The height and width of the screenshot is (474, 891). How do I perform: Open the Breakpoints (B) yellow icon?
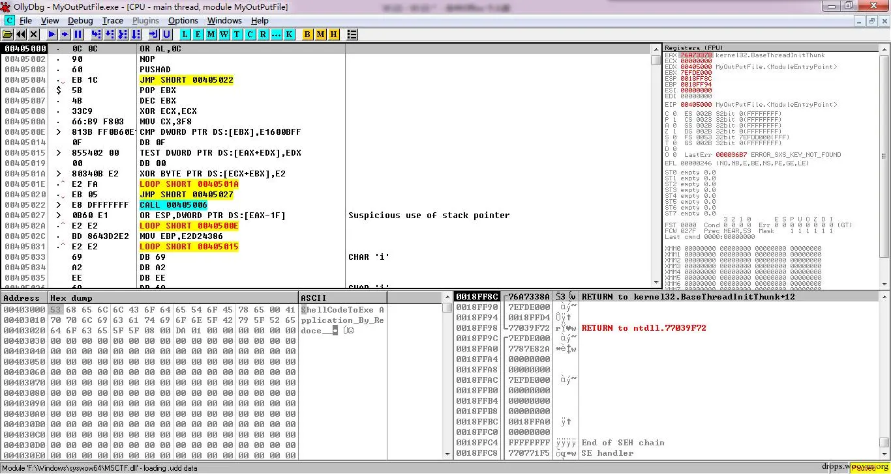click(308, 35)
